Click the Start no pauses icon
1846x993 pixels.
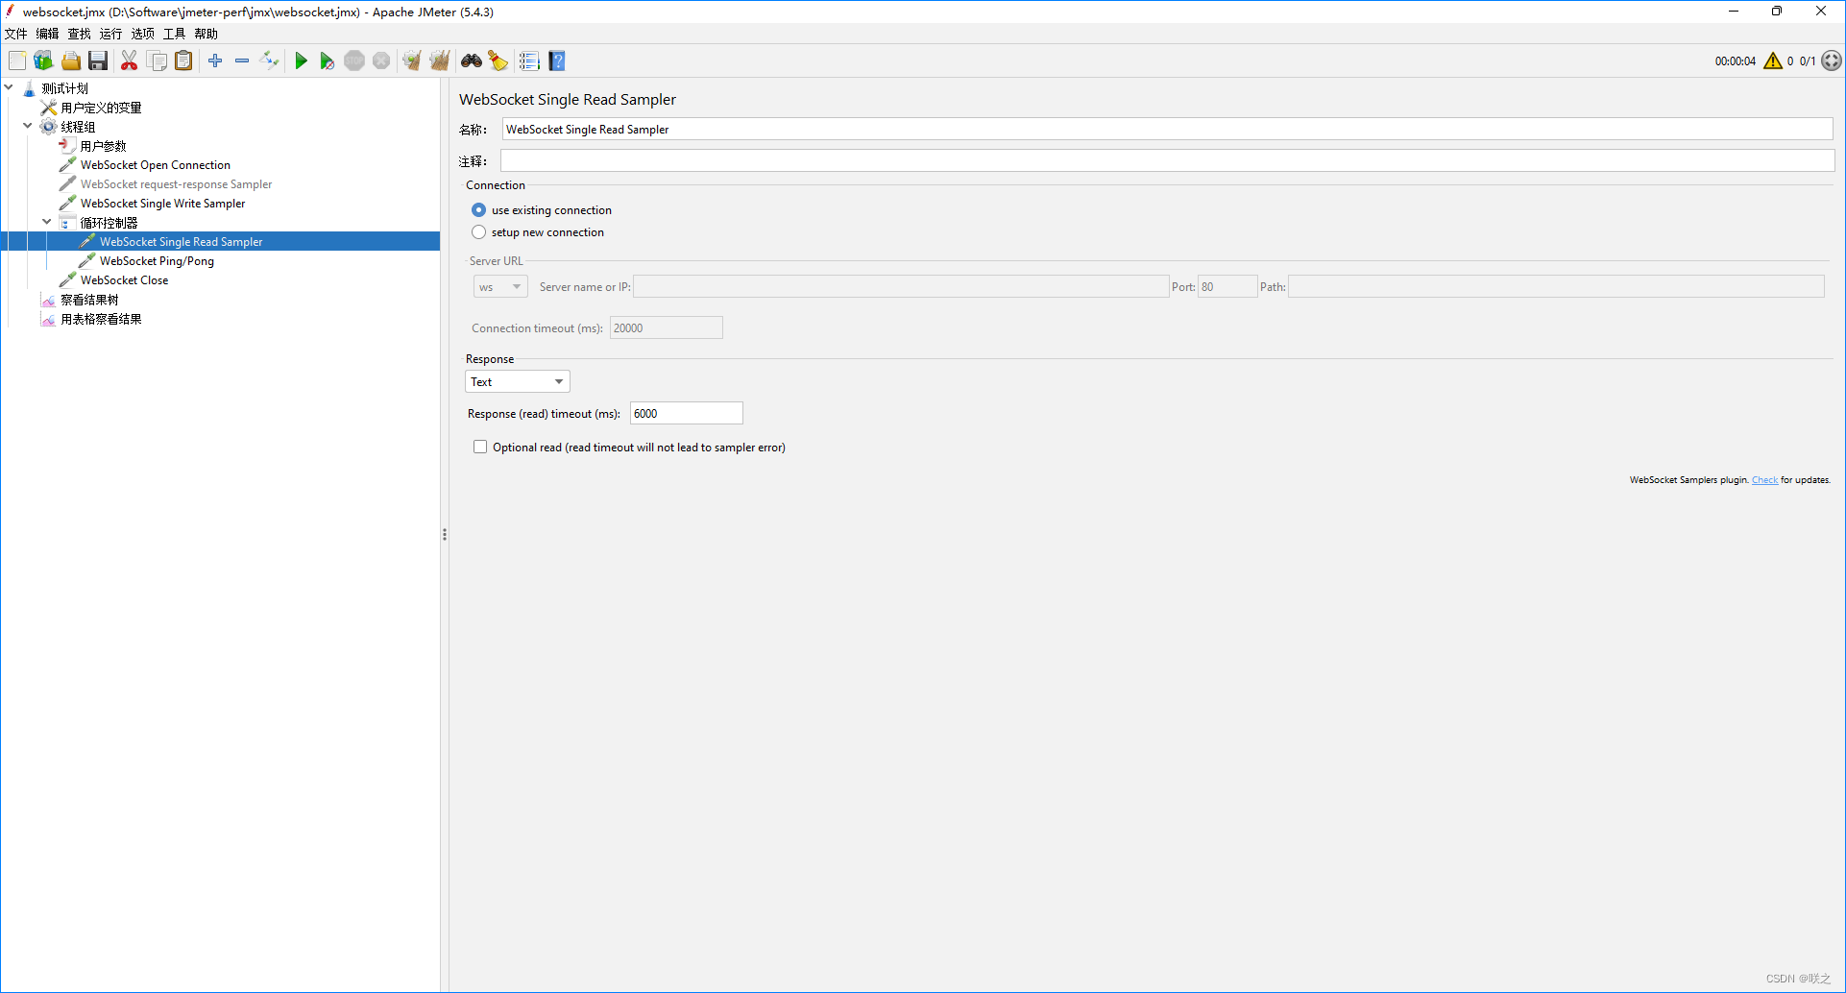point(327,61)
